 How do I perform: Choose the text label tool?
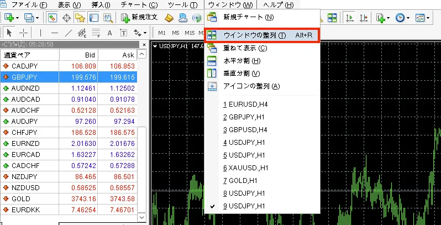click(109, 33)
